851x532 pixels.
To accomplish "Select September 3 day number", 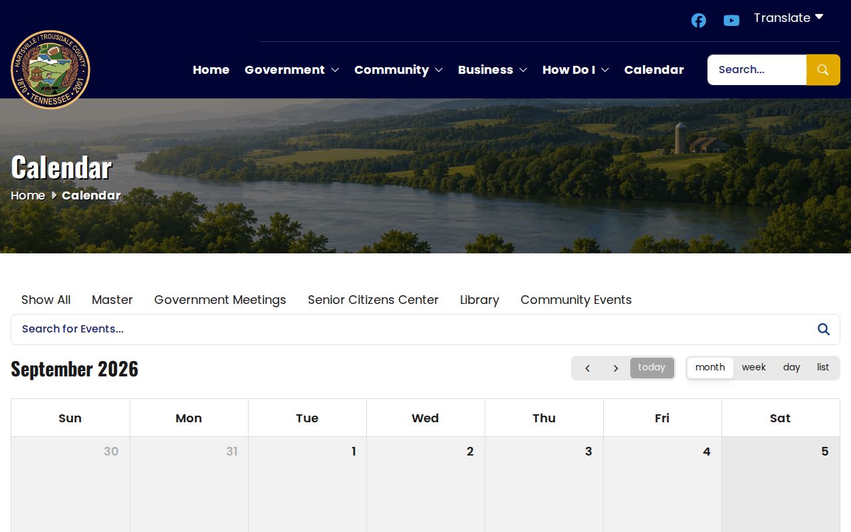I will [588, 452].
